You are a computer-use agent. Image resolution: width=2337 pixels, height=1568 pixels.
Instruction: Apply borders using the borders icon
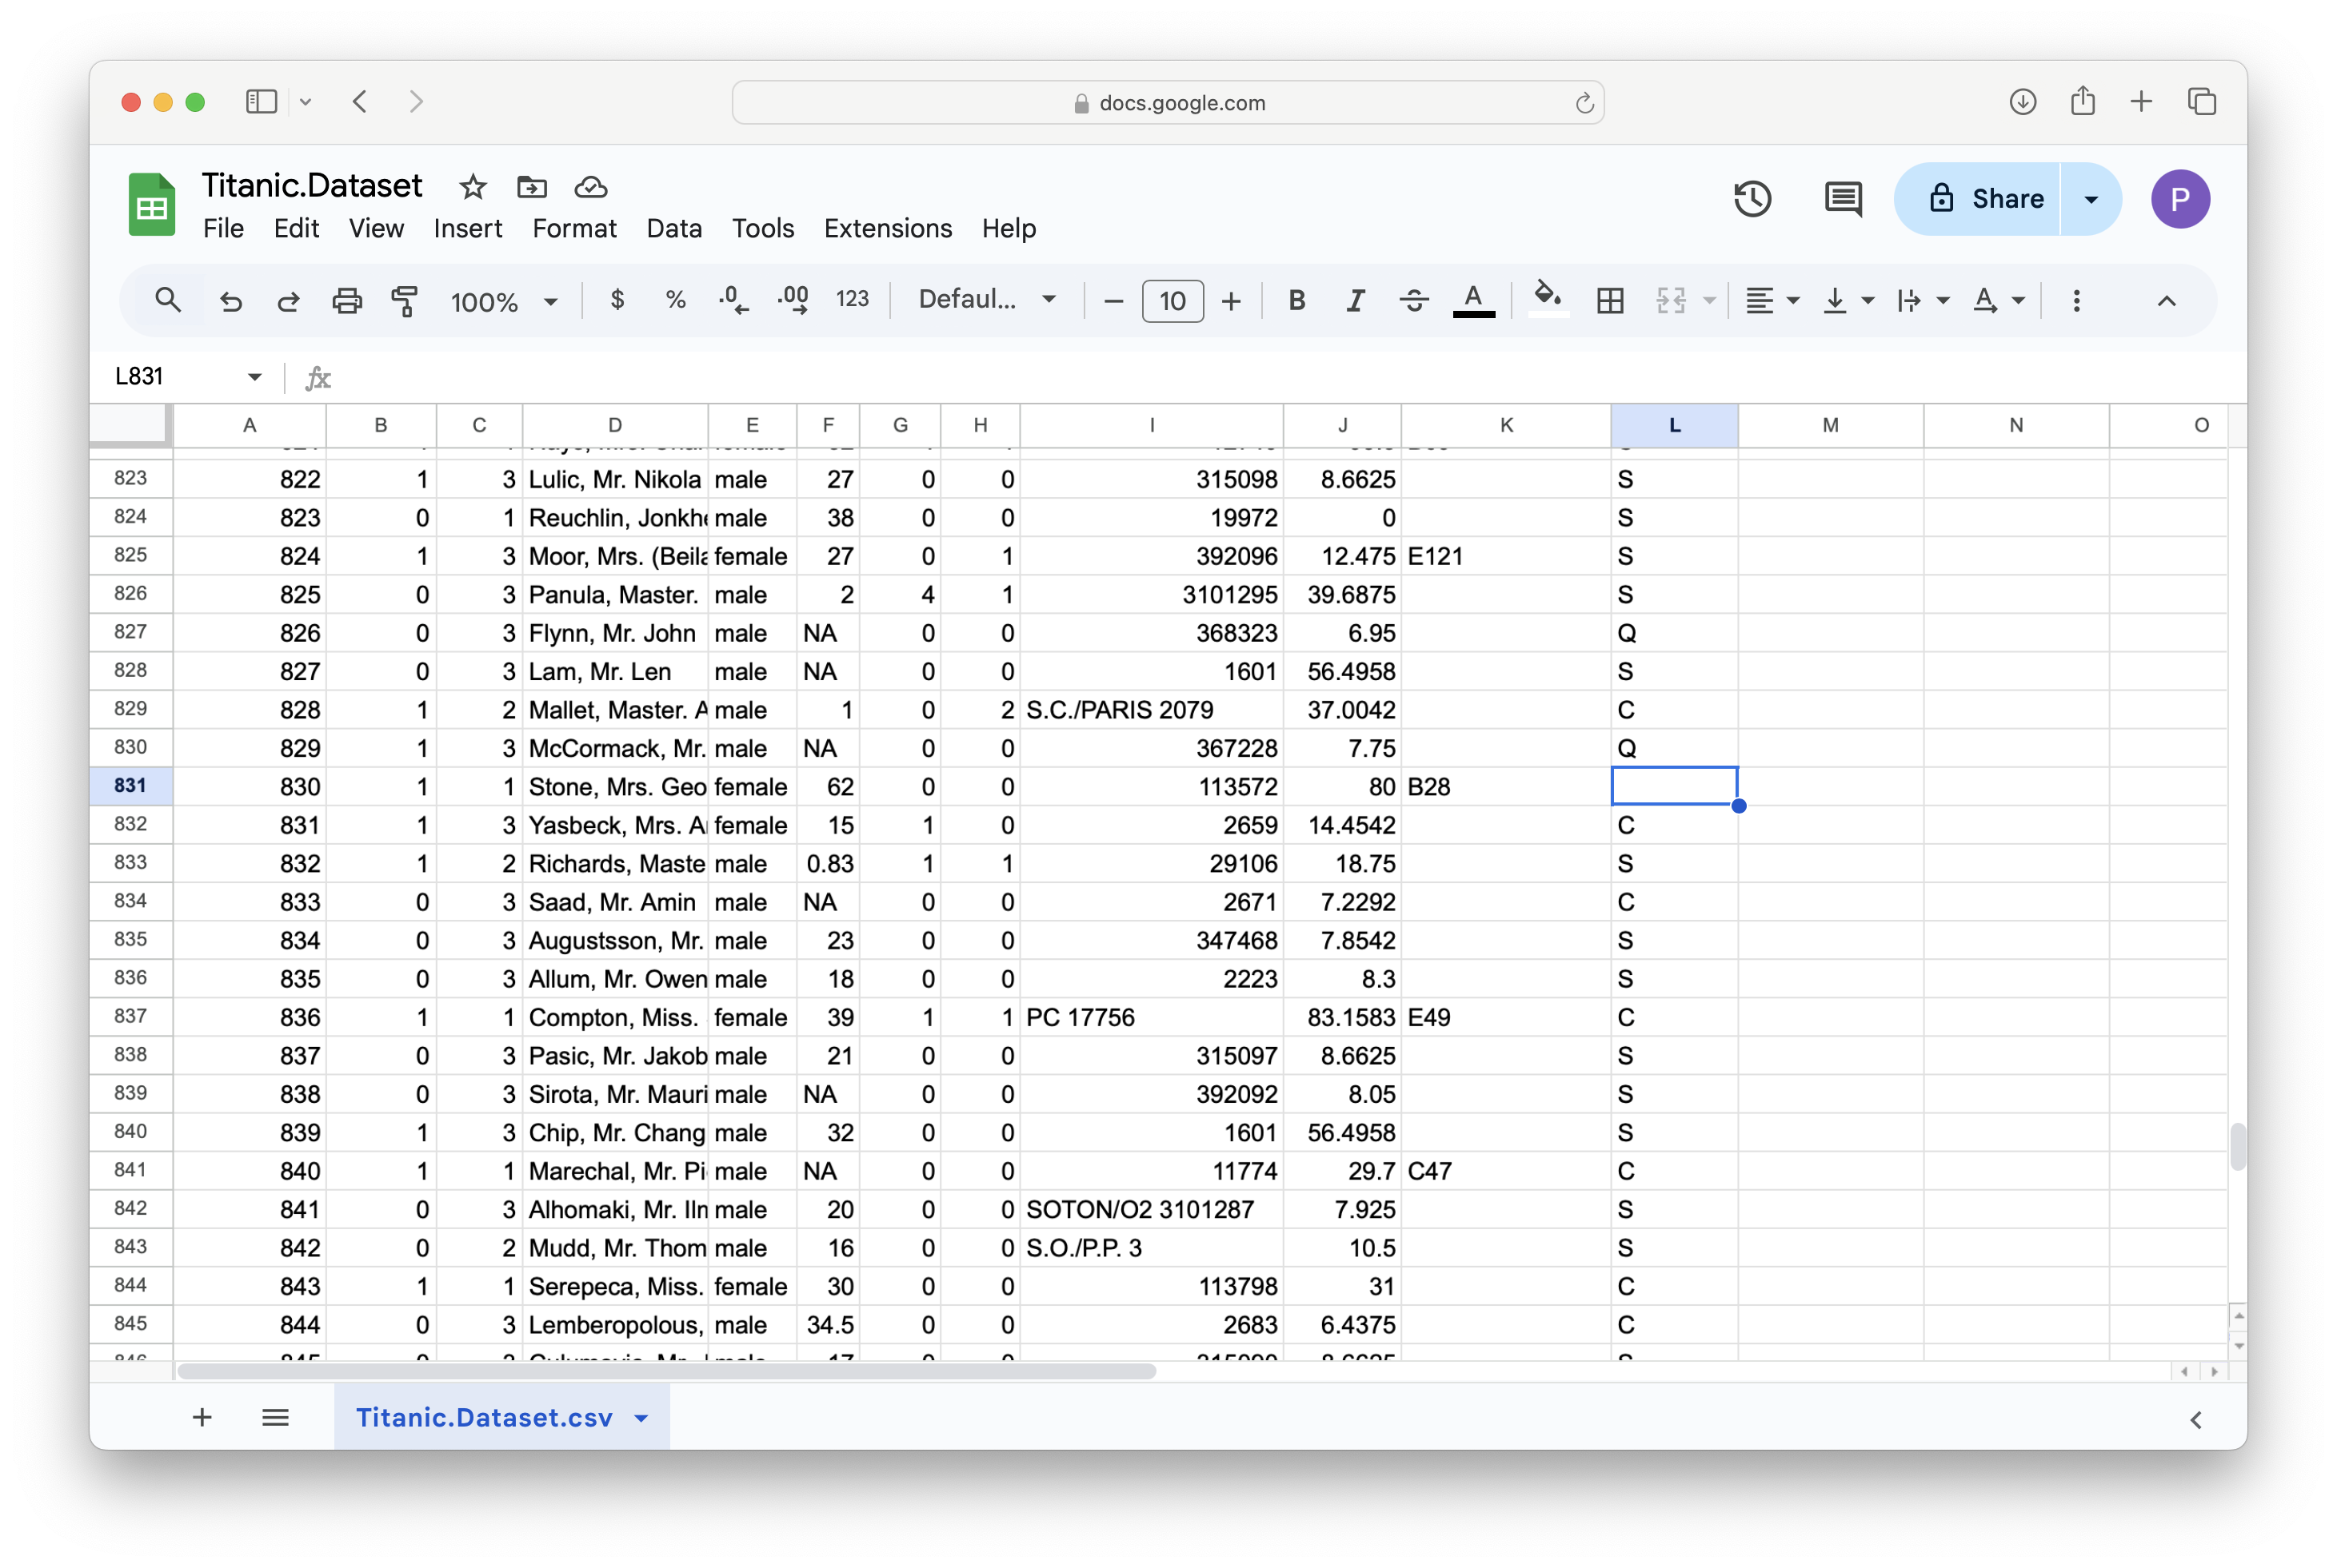(x=1608, y=300)
